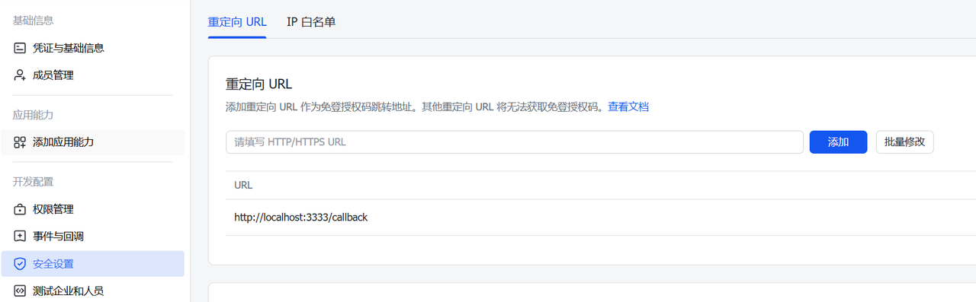Click the URL column header
Image resolution: width=976 pixels, height=302 pixels.
point(243,185)
